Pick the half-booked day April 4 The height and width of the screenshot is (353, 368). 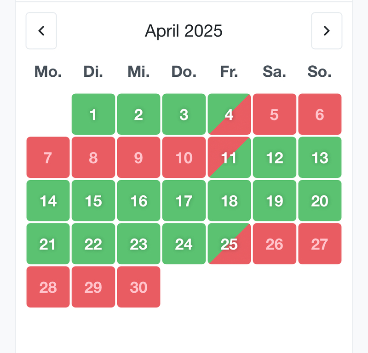(229, 114)
